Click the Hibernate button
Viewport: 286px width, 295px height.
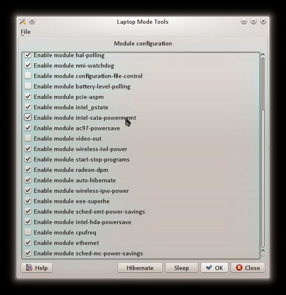[140, 267]
